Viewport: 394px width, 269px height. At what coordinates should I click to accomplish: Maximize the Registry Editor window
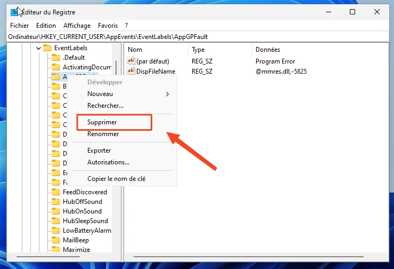(x=352, y=12)
